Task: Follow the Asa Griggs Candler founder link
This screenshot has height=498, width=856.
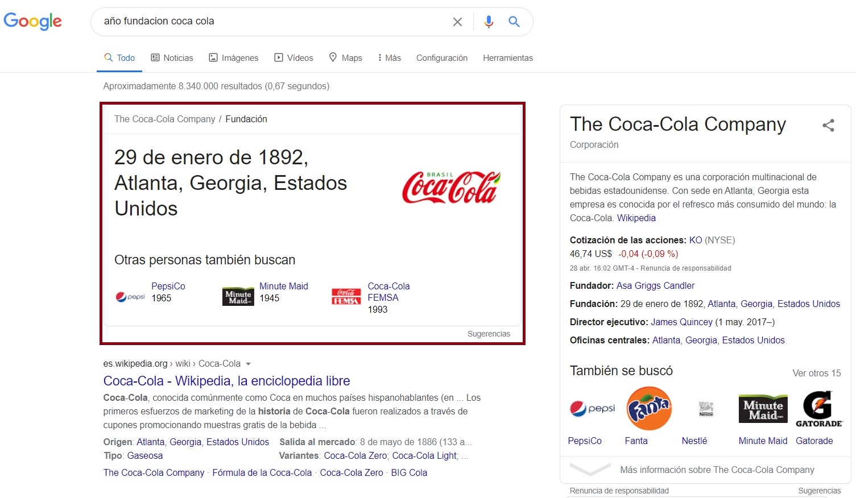Action: (655, 285)
